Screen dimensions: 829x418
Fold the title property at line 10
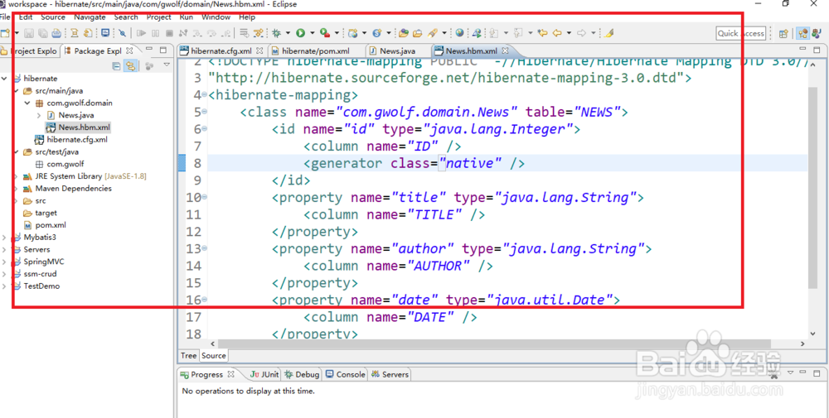pos(204,197)
